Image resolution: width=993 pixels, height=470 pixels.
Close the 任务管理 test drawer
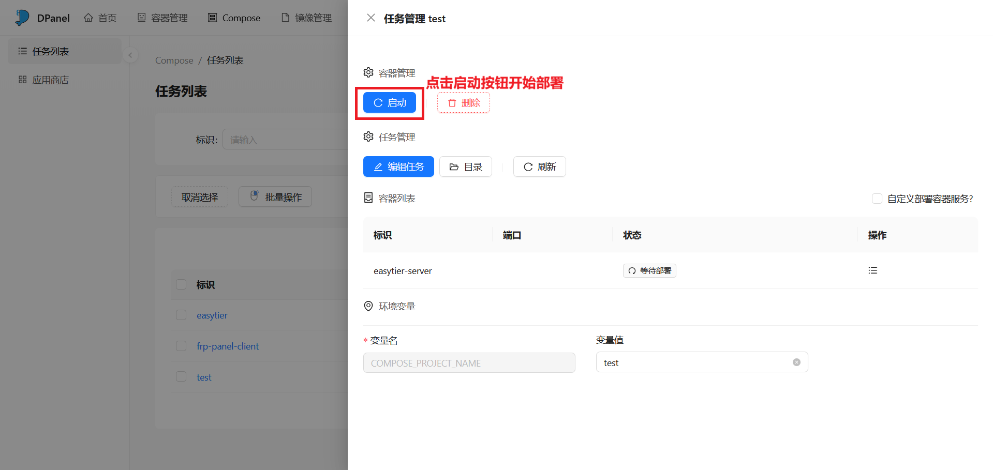click(x=371, y=18)
